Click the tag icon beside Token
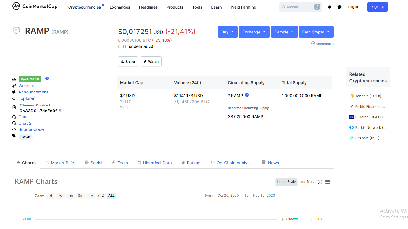This screenshot has height=229, width=408. [x=14, y=136]
